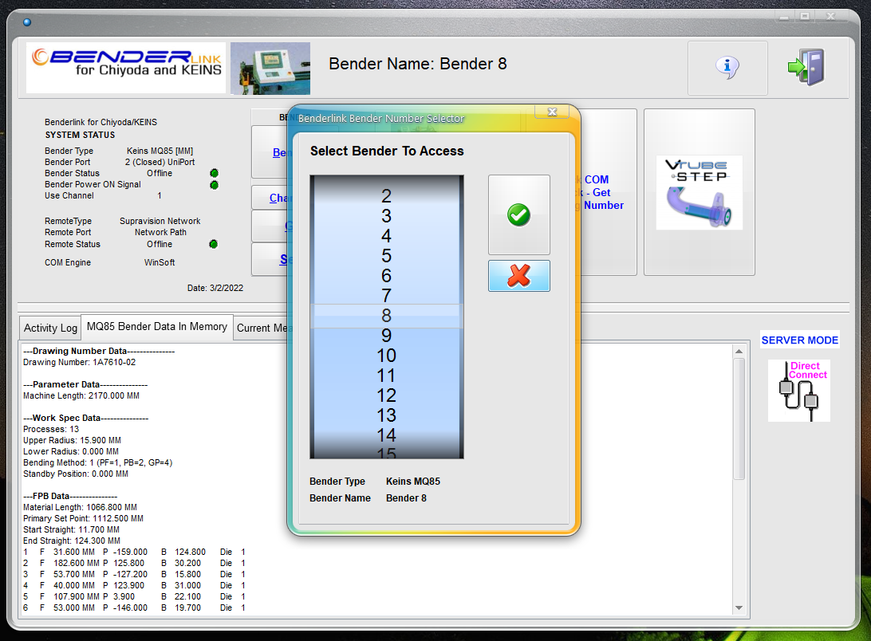Pick bender number 13 from the wheel
Image resolution: width=871 pixels, height=641 pixels.
(x=386, y=415)
